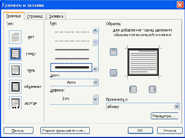
Task: Choose the 'другая' custom border icon
Action: tap(15, 103)
